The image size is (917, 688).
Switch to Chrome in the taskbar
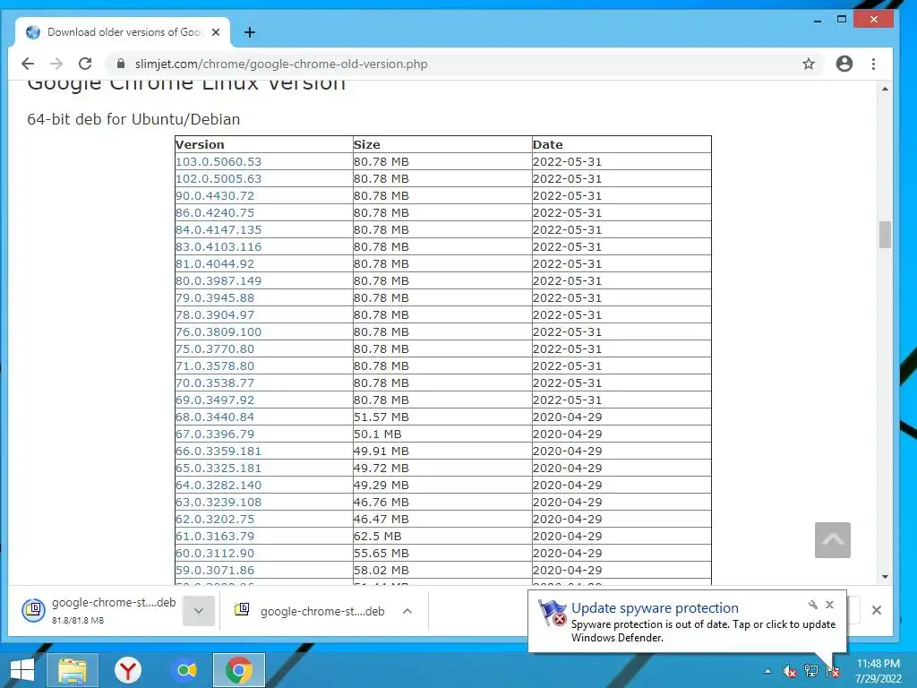(x=238, y=670)
